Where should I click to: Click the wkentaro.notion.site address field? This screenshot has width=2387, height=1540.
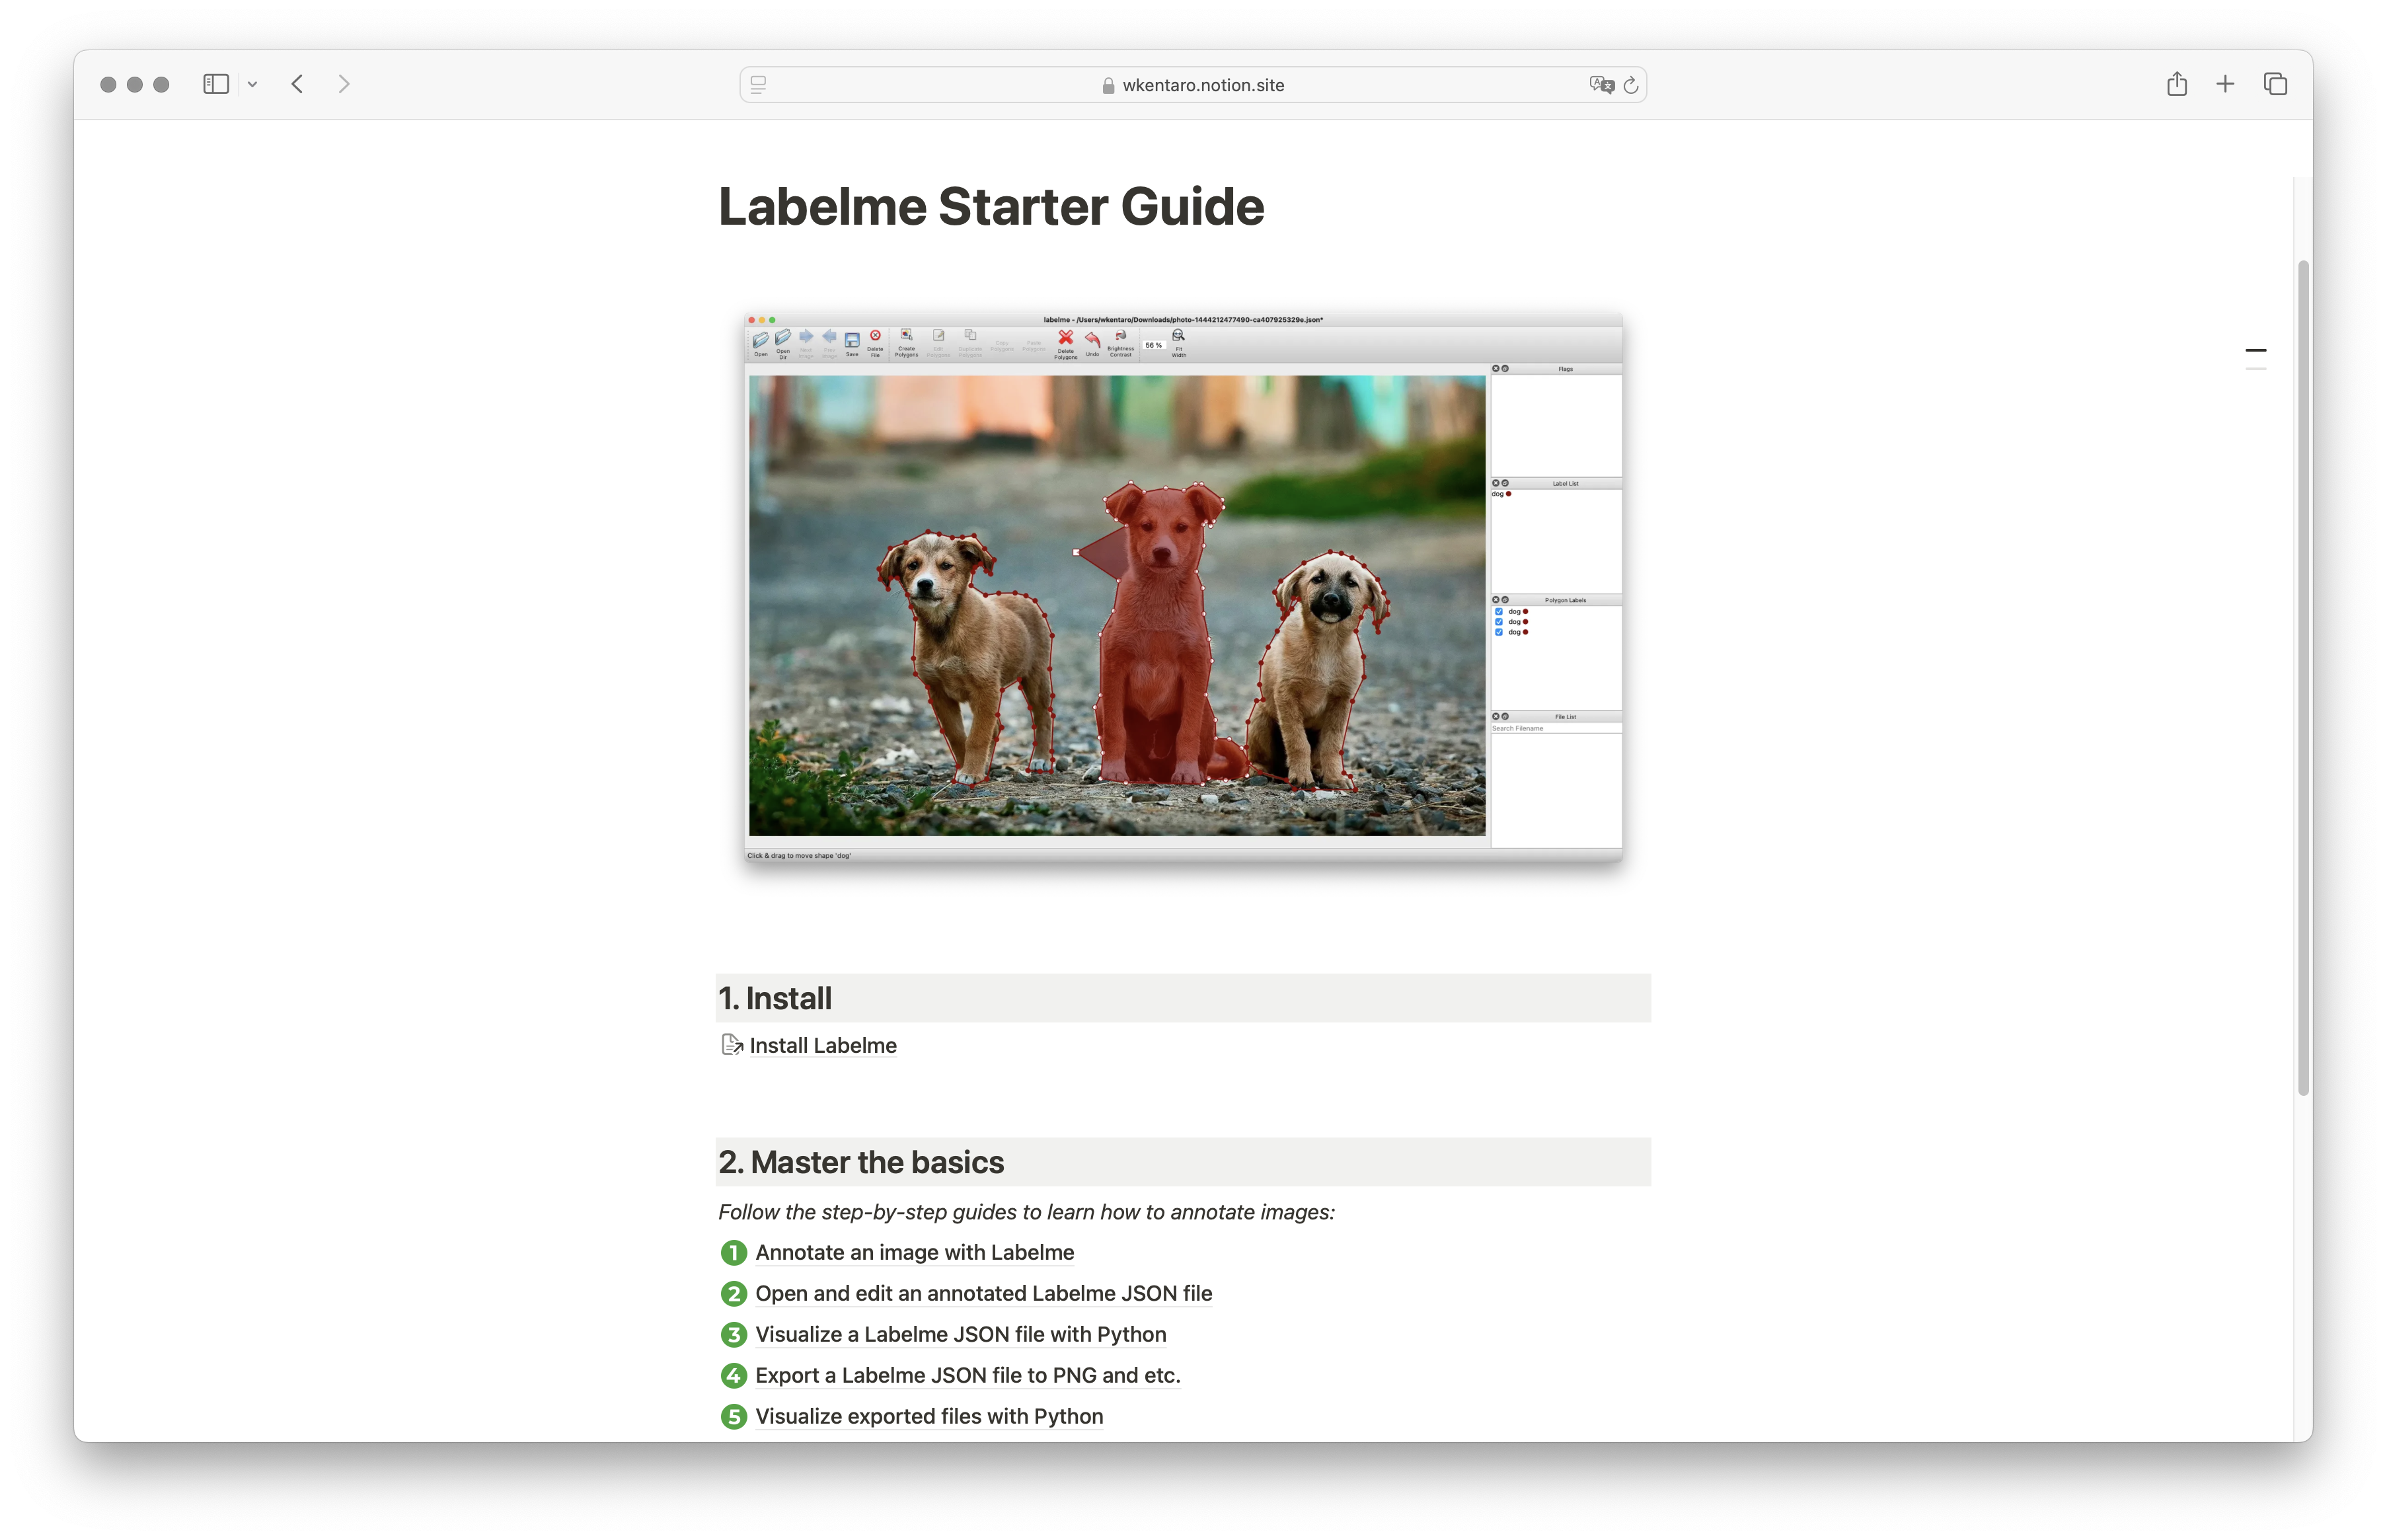tap(1192, 85)
